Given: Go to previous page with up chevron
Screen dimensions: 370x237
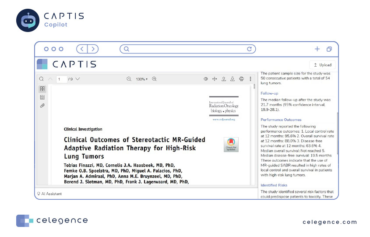Looking at the screenshot, I should 50,79.
